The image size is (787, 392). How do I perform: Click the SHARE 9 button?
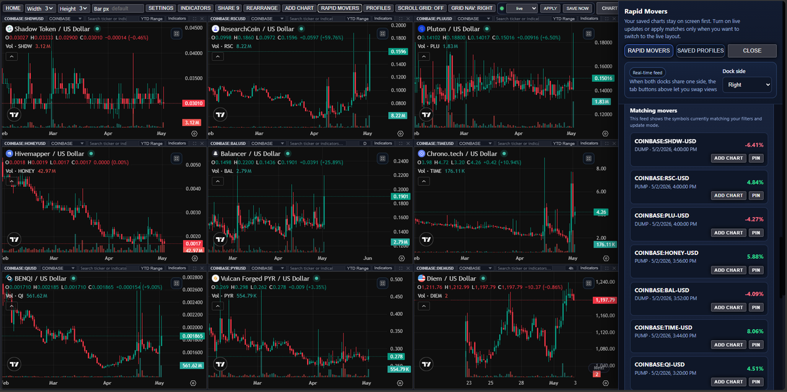click(x=228, y=9)
